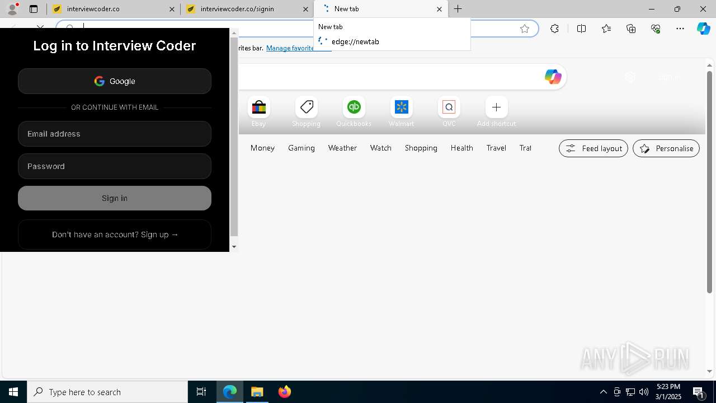Open the Windows Start menu
Viewport: 716px width, 403px height.
tap(13, 392)
